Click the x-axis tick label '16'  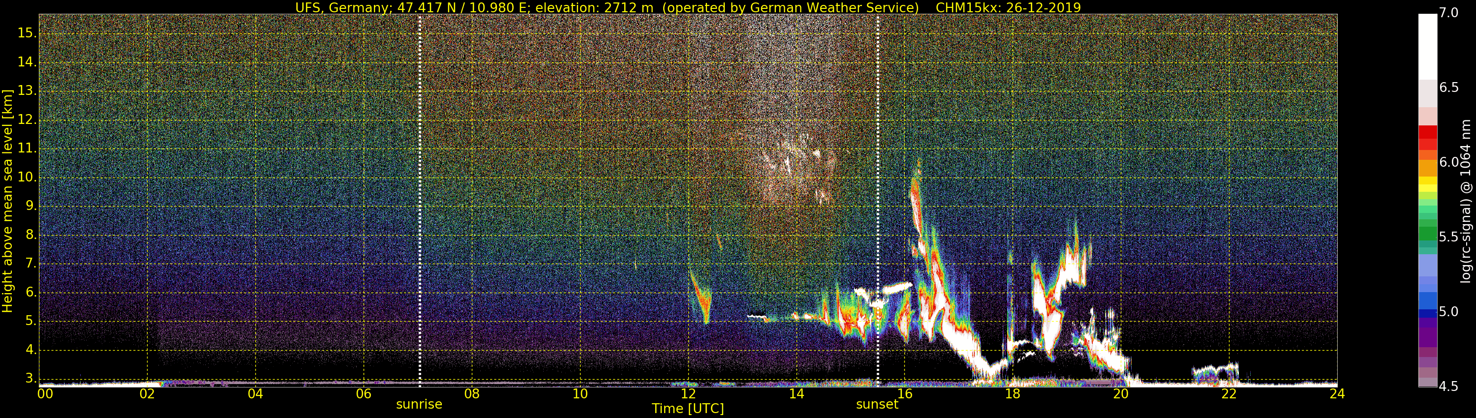pos(904,394)
